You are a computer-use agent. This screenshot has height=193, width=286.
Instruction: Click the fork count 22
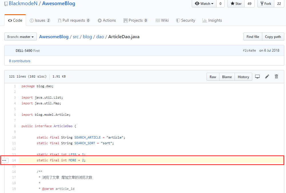click(279, 4)
